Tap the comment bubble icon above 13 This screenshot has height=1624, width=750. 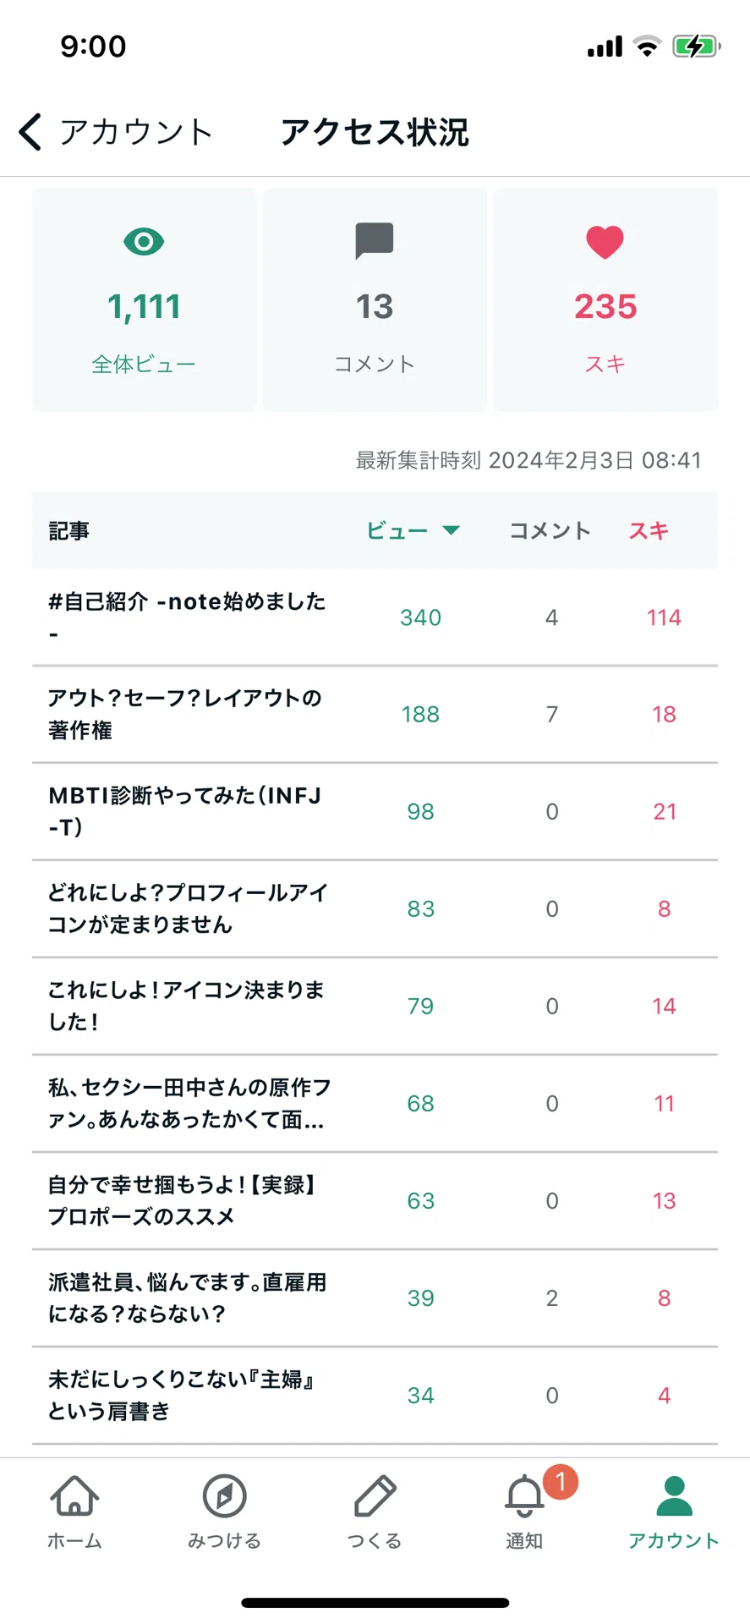click(375, 241)
